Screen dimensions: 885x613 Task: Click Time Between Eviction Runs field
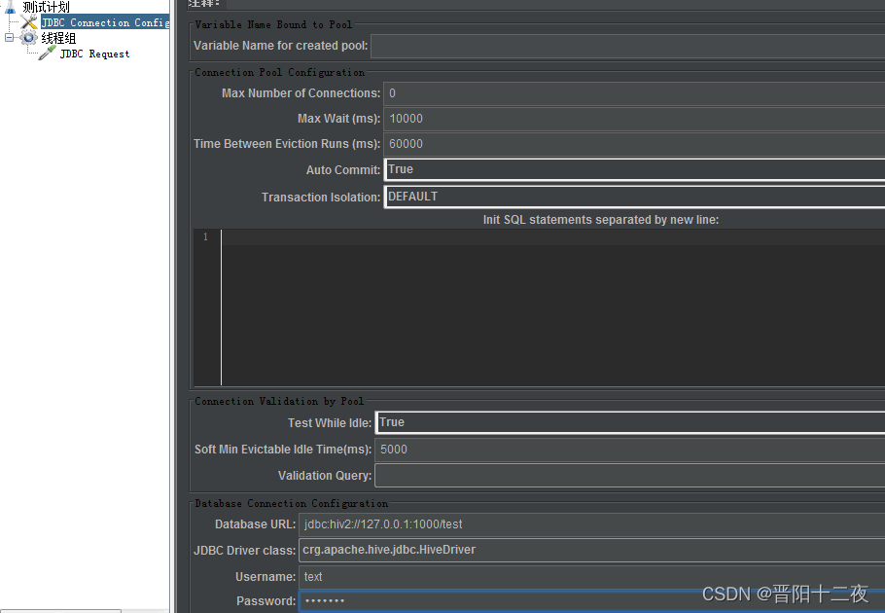click(x=634, y=144)
